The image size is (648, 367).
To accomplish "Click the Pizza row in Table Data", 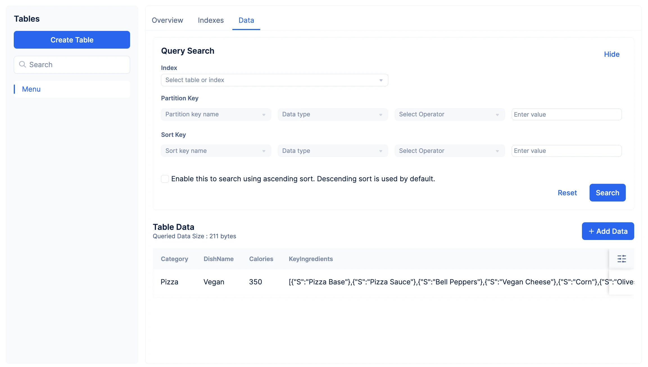I will click(x=381, y=282).
